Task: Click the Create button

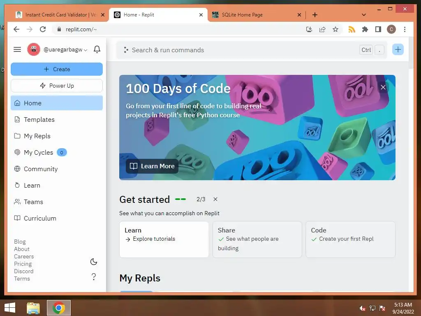Action: (x=57, y=69)
